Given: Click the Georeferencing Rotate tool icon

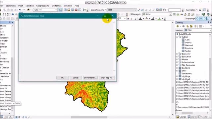Looking at the screenshot, I should (165, 10).
